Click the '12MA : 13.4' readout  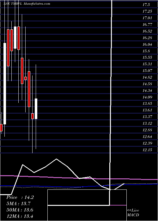(x=20, y=216)
